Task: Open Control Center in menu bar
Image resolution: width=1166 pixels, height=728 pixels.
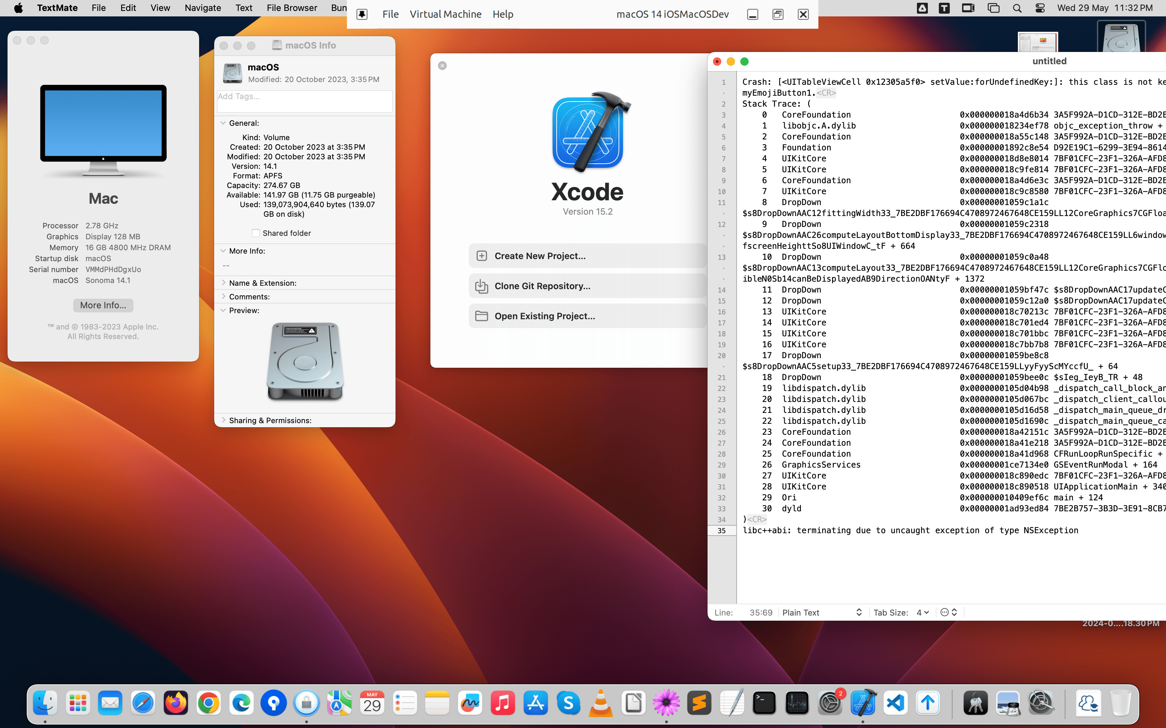Action: point(1040,8)
